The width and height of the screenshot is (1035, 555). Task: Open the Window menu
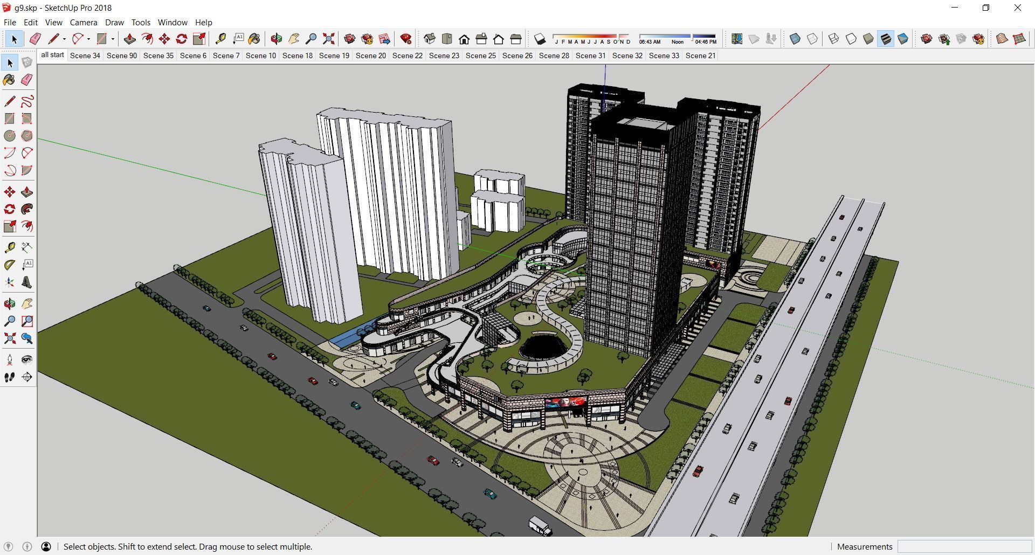(172, 22)
